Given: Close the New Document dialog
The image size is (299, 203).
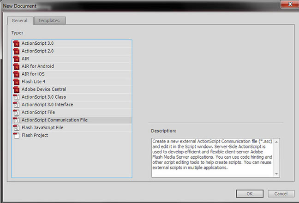Looking at the screenshot, I should pyautogui.click(x=290, y=4).
